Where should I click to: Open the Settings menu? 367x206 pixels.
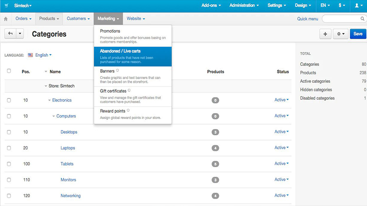pyautogui.click(x=277, y=5)
